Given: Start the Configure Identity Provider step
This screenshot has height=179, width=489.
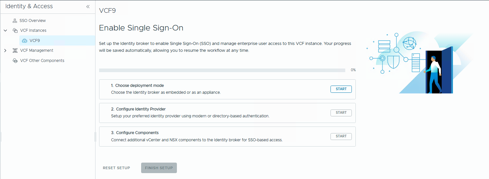Looking at the screenshot, I should (341, 113).
